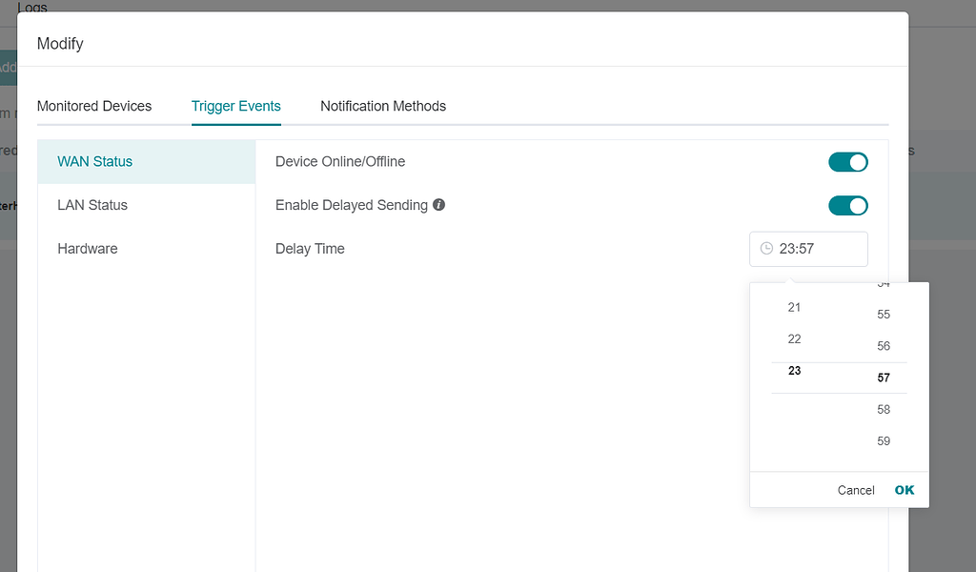The height and width of the screenshot is (572, 976).
Task: Pick minute 59 in the time dropdown
Action: [x=884, y=440]
